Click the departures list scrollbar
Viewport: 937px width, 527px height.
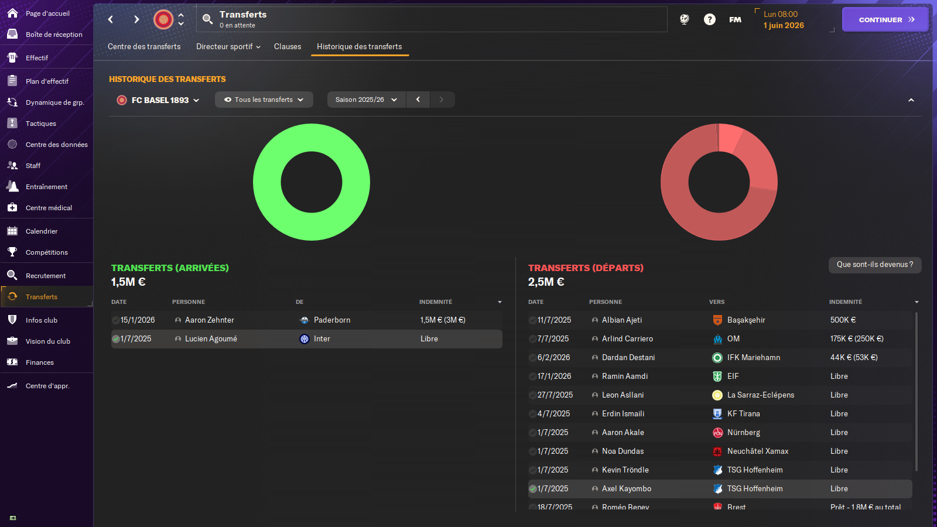[x=917, y=392]
